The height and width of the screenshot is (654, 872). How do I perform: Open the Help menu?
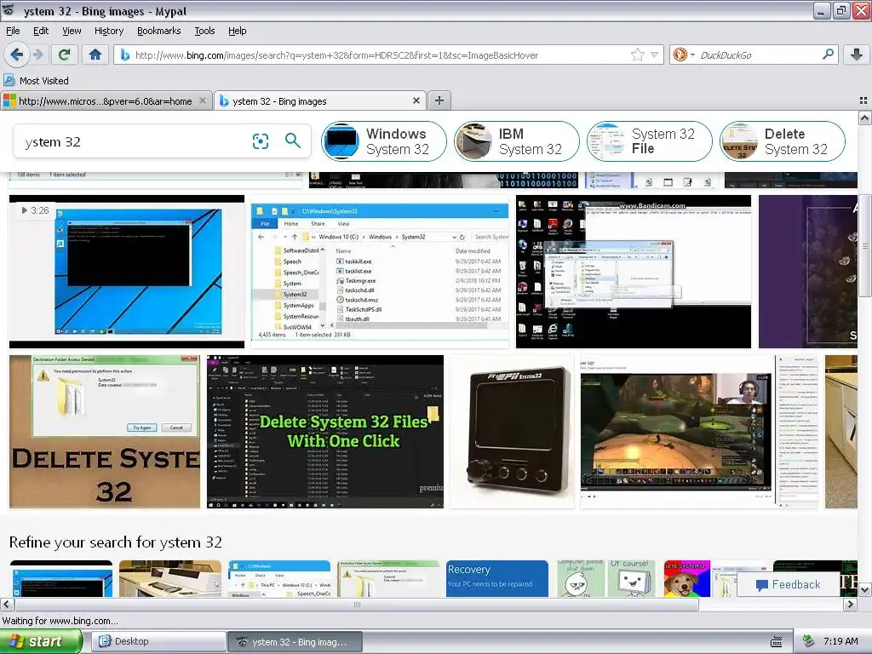(x=238, y=31)
